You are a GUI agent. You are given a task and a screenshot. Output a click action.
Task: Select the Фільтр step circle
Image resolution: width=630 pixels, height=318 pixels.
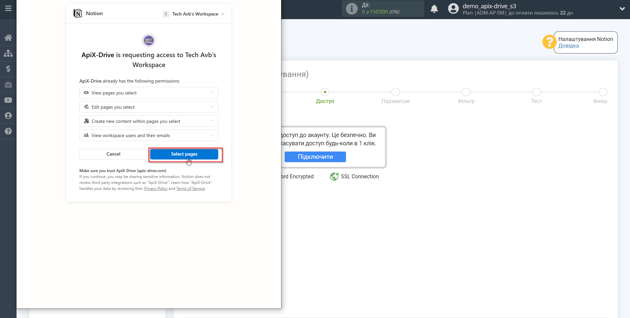[466, 92]
